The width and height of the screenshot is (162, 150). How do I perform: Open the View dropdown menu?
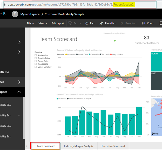tap(43, 23)
